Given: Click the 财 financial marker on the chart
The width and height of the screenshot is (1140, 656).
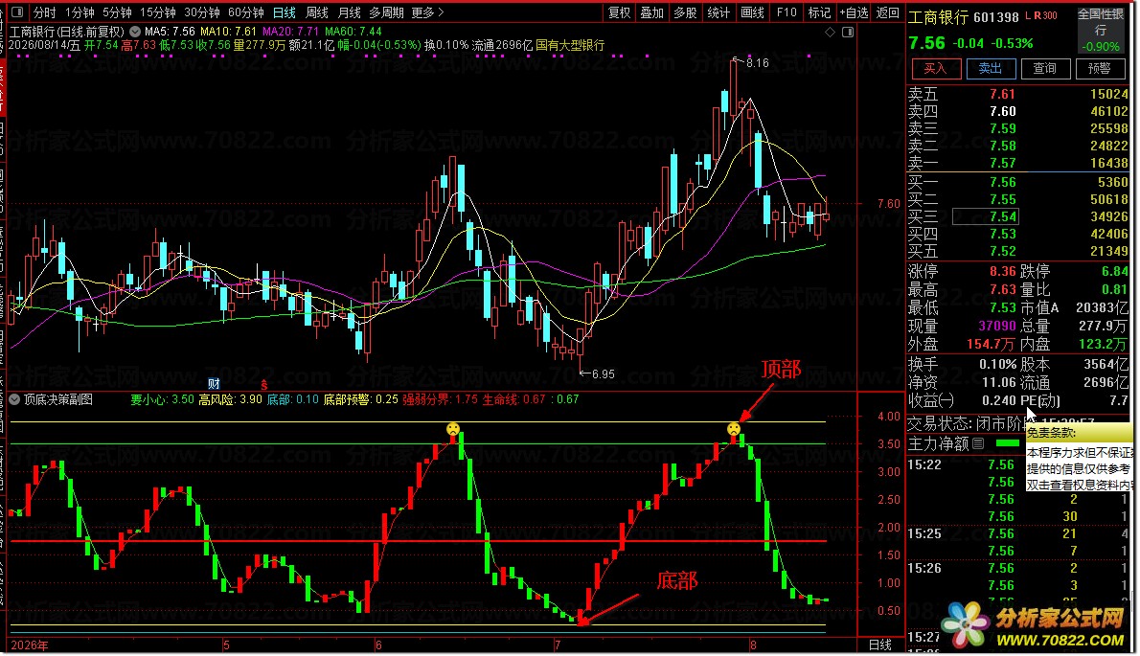Looking at the screenshot, I should click(214, 384).
